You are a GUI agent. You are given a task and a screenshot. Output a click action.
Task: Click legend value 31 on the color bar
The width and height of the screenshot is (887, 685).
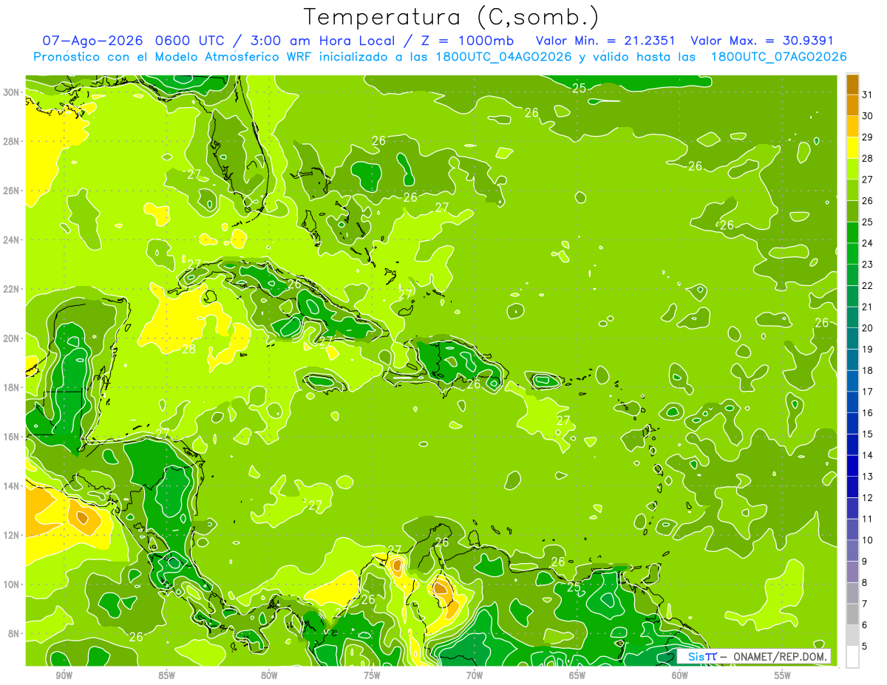[867, 95]
